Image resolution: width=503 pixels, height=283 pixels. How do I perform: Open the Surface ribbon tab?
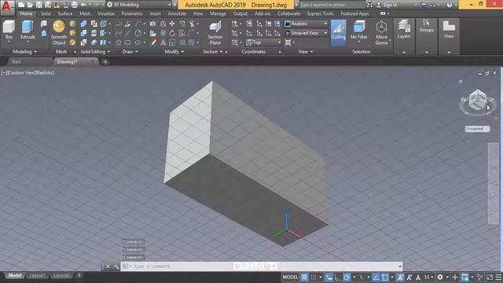[x=64, y=14]
